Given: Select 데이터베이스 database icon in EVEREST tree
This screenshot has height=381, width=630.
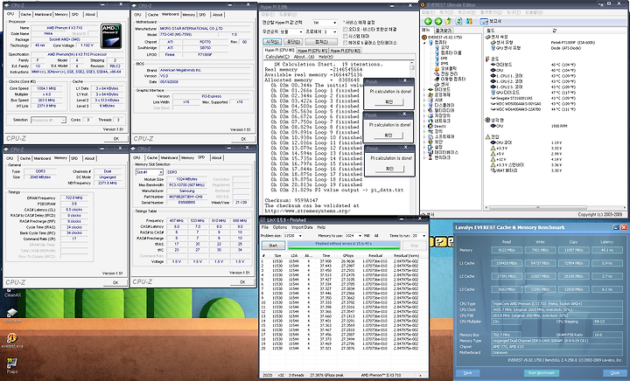Looking at the screenshot, I should coord(430,152).
